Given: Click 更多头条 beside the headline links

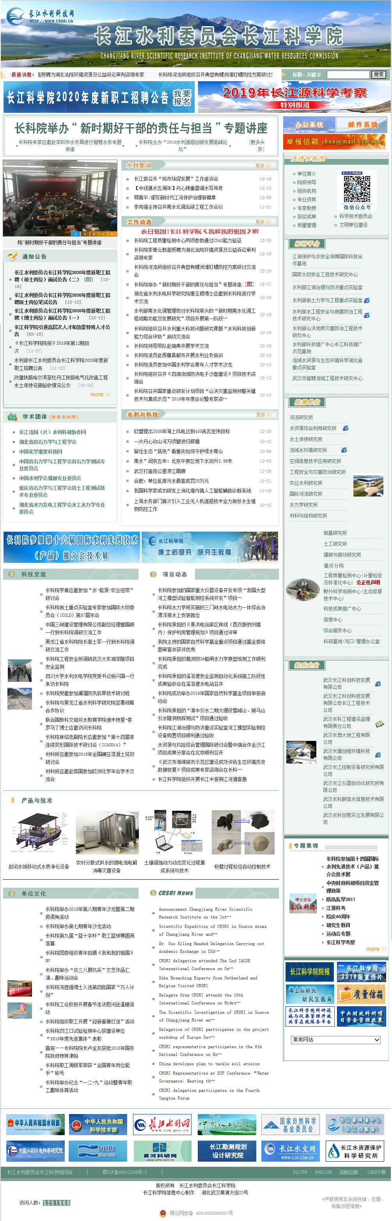Looking at the screenshot, I should 257,145.
